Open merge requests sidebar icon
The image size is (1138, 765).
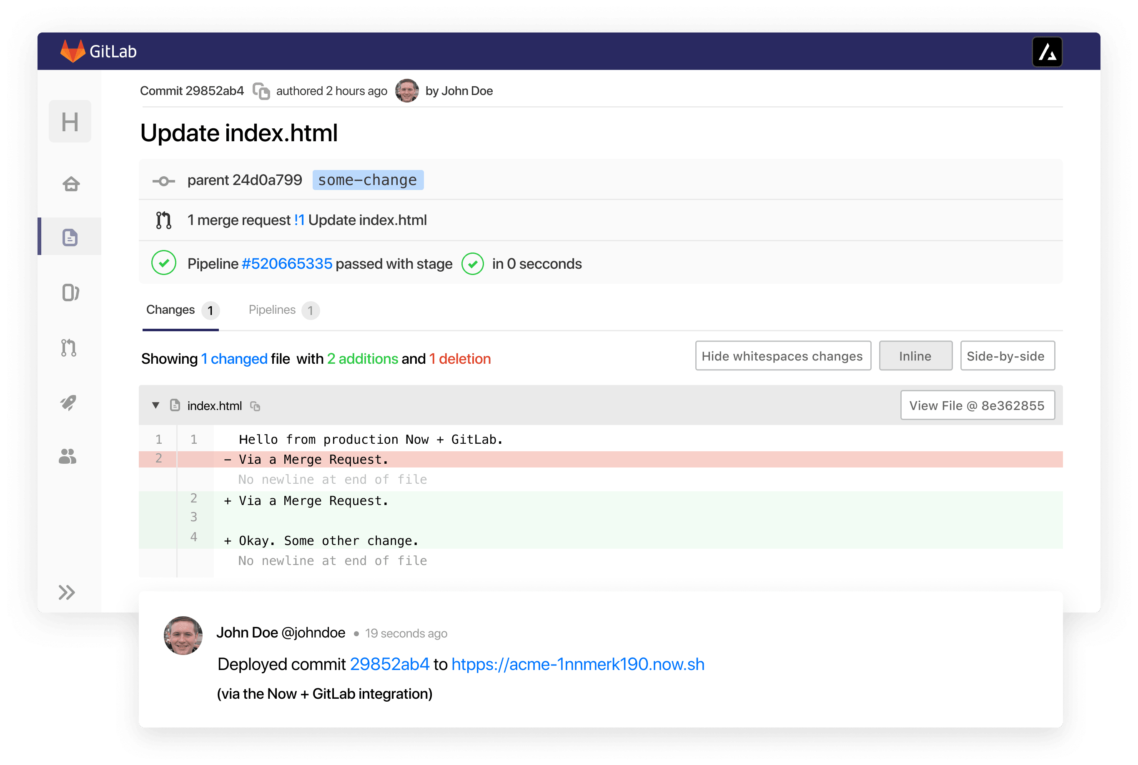pos(69,348)
